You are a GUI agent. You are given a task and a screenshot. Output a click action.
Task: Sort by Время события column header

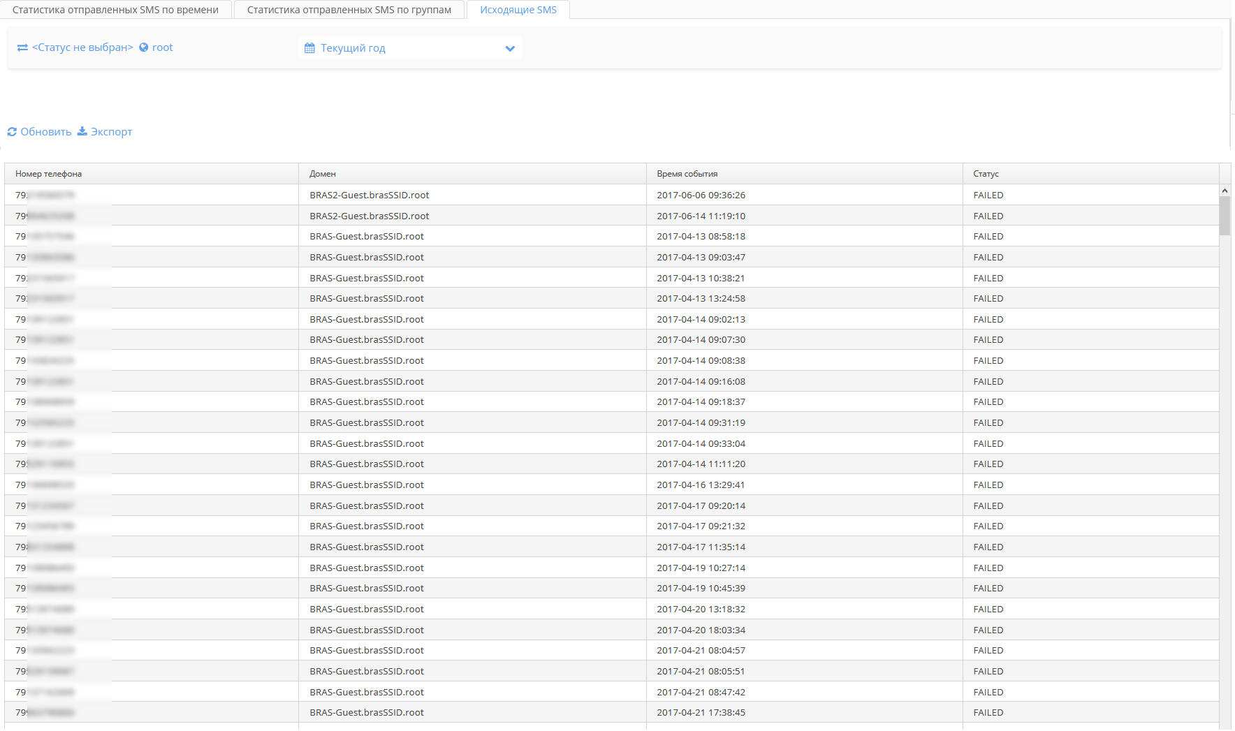tap(805, 174)
